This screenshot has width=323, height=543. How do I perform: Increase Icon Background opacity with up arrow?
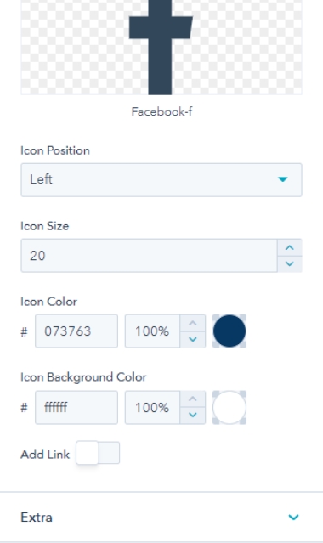click(193, 399)
